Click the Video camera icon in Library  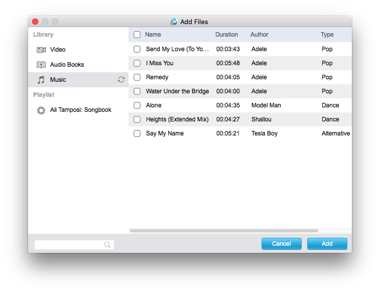(41, 50)
